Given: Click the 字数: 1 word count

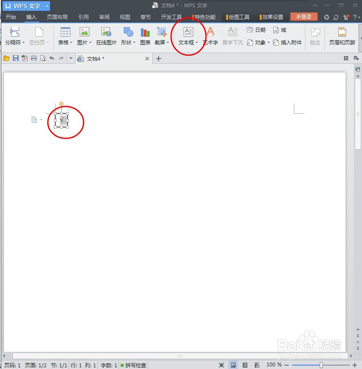Looking at the screenshot, I should (x=109, y=365).
